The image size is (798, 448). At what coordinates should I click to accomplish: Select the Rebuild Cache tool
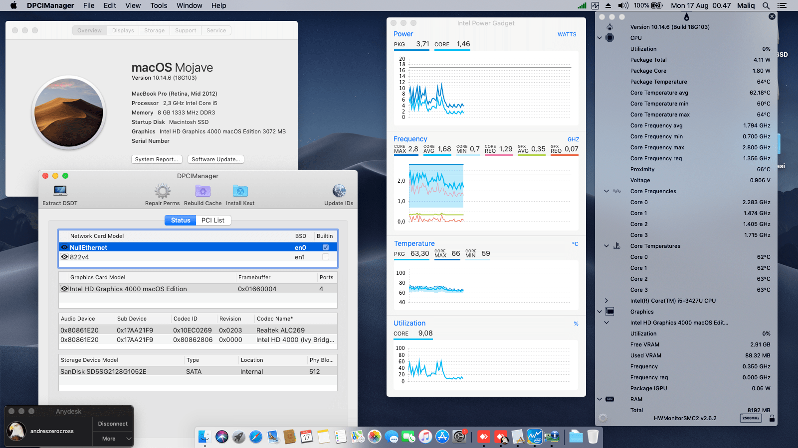point(202,190)
